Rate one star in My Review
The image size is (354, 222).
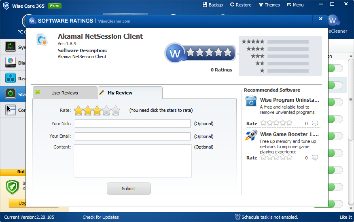point(78,110)
